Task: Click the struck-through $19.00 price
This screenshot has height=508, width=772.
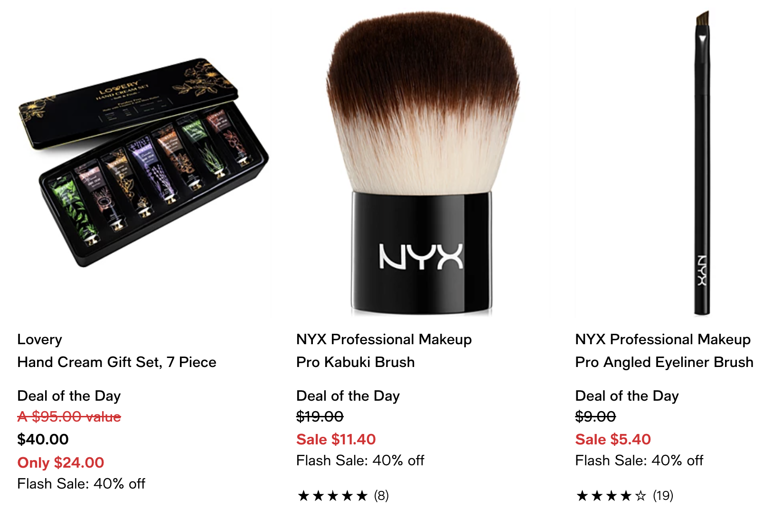Action: (320, 416)
